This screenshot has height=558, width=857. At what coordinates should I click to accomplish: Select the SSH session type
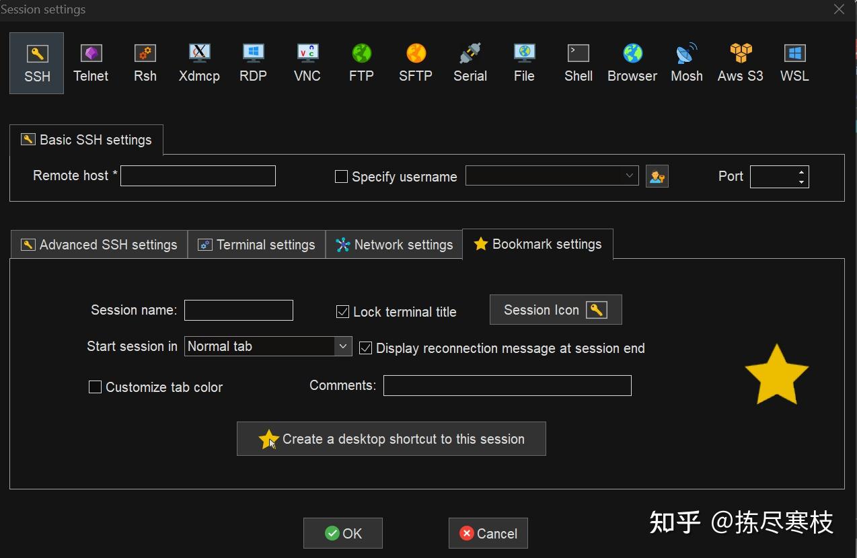coord(36,63)
